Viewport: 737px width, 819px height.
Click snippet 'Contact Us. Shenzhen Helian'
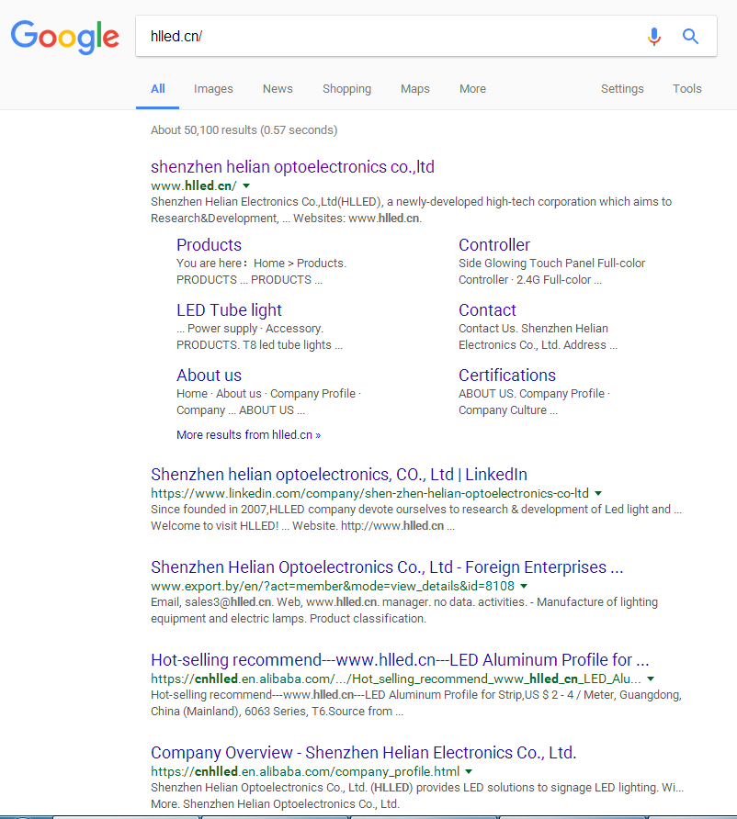click(x=533, y=329)
